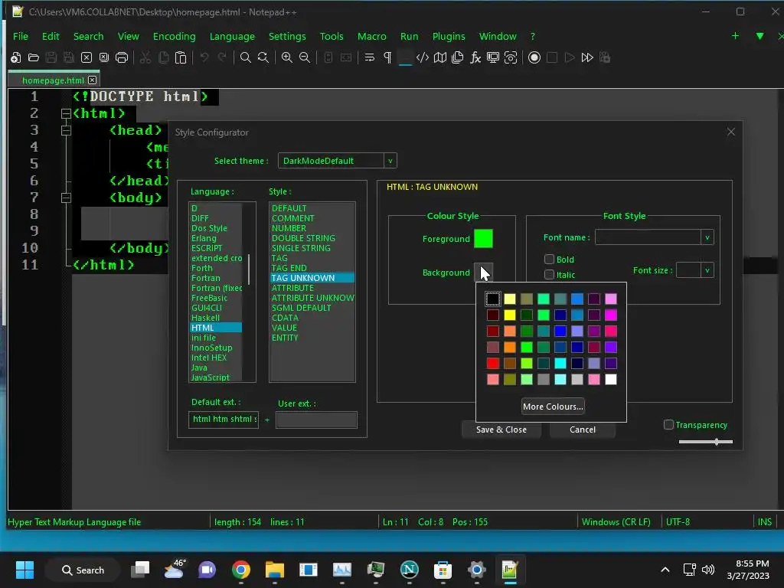Screen dimensions: 784x588
Task: Click Run Macro Multiple Times icon
Action: [587, 57]
